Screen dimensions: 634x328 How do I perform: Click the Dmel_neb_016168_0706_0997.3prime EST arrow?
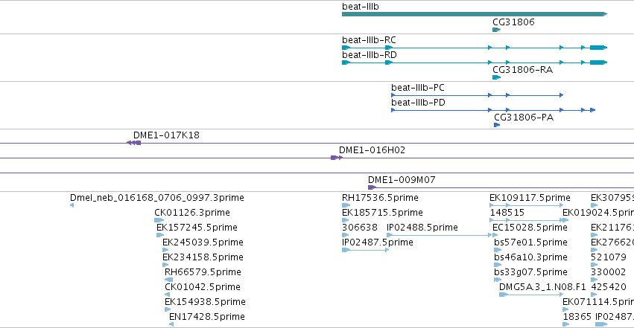tap(72, 205)
